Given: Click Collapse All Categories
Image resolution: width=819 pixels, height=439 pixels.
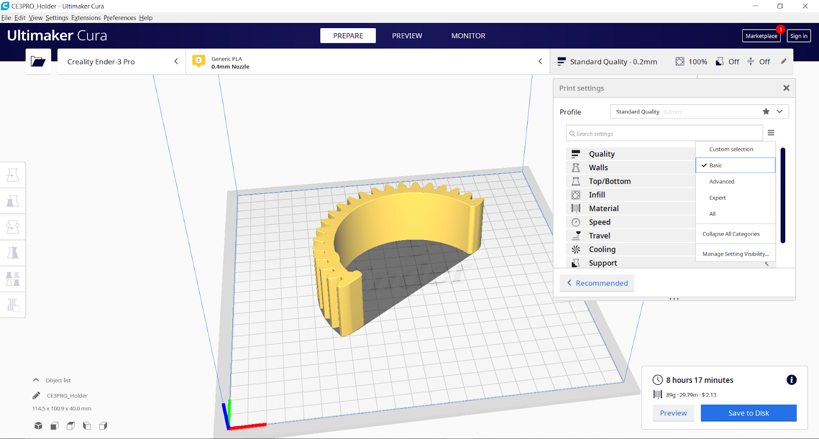Looking at the screenshot, I should (x=736, y=234).
